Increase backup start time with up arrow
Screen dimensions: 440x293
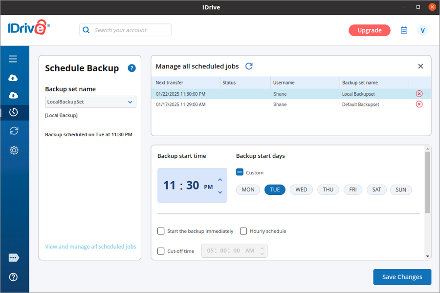coord(220,180)
